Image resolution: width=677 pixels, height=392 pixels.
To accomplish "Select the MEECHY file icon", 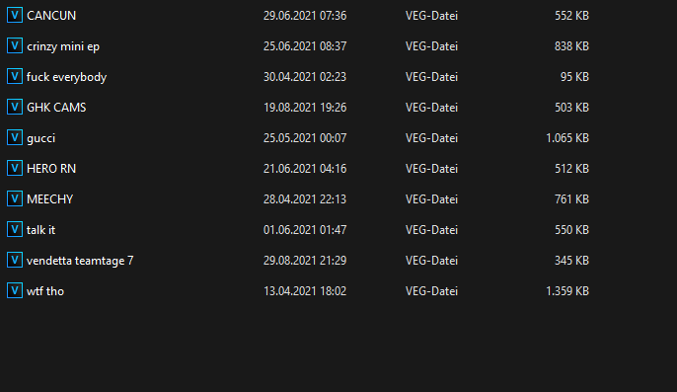I will pos(14,198).
